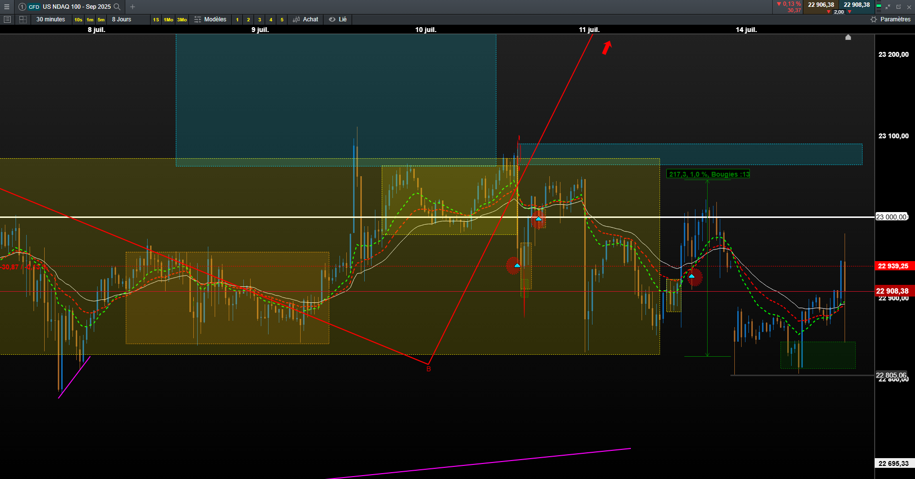This screenshot has height=479, width=915.
Task: Pop out chart into separate window
Action: pyautogui.click(x=898, y=7)
